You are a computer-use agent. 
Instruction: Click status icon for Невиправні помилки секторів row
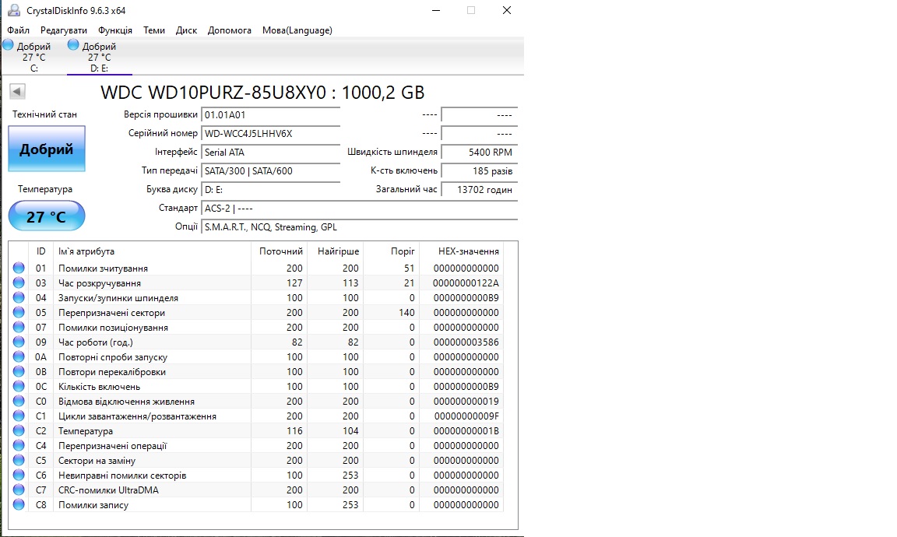(x=19, y=476)
